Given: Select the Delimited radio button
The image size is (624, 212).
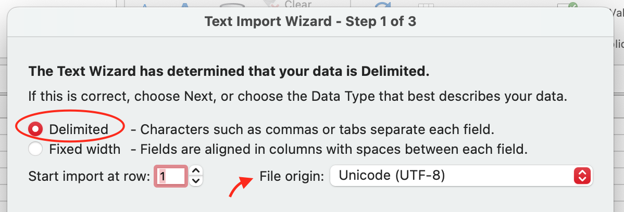Looking at the screenshot, I should tap(36, 128).
